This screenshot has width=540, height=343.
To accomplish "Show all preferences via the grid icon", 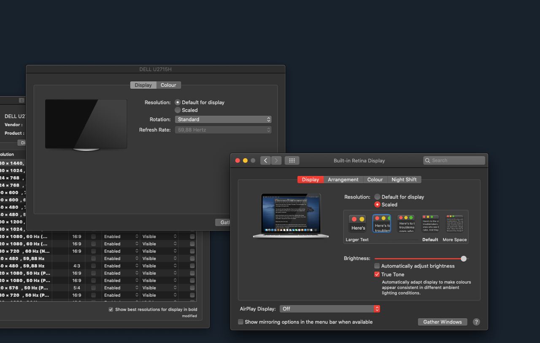I will 292,161.
